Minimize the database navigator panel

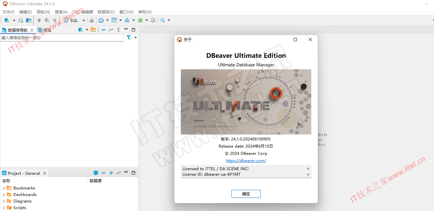pyautogui.click(x=126, y=29)
